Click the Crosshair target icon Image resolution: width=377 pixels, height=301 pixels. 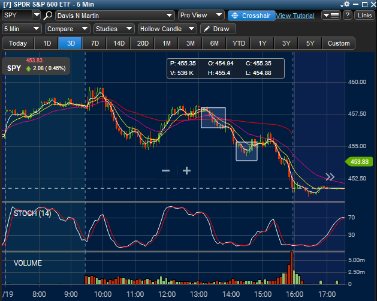235,16
